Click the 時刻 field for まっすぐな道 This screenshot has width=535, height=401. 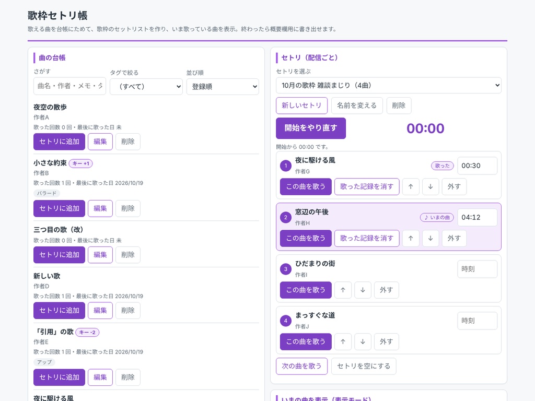tap(477, 321)
